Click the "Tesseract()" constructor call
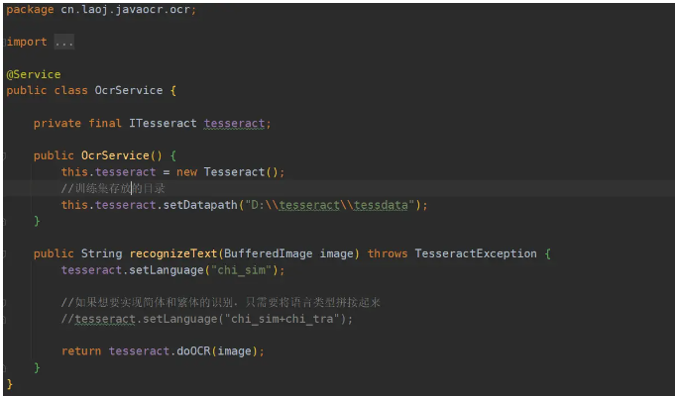Viewport: 675px width, 396px height. coord(241,172)
